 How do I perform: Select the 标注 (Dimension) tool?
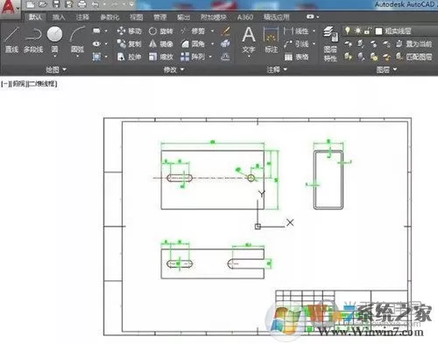click(271, 40)
